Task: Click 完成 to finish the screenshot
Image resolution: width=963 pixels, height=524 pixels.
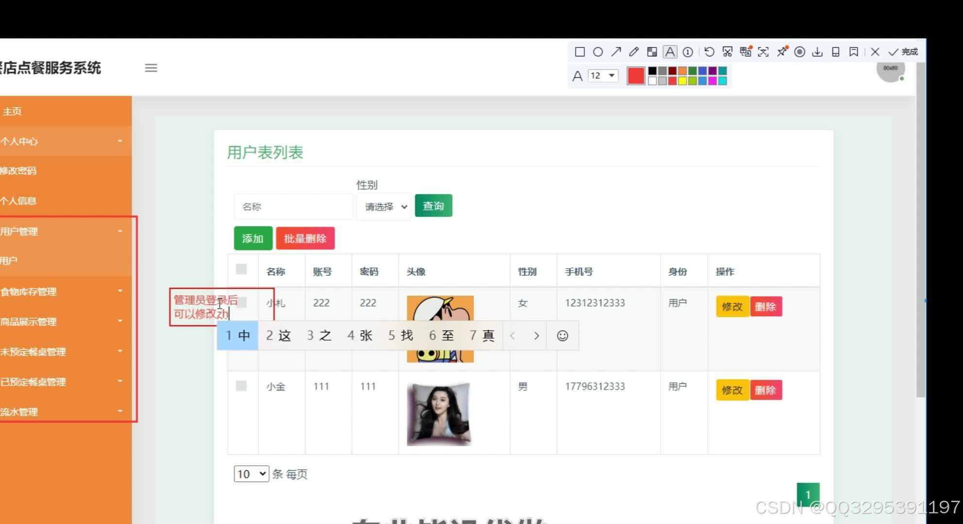Action: tap(904, 52)
